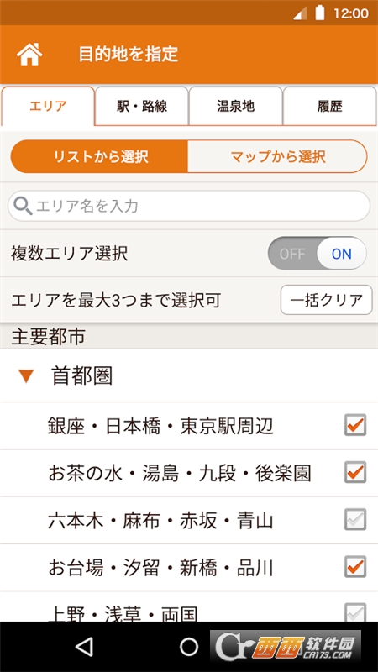This screenshot has height=672, width=378.
Task: Tap the home icon in header
Action: [29, 55]
